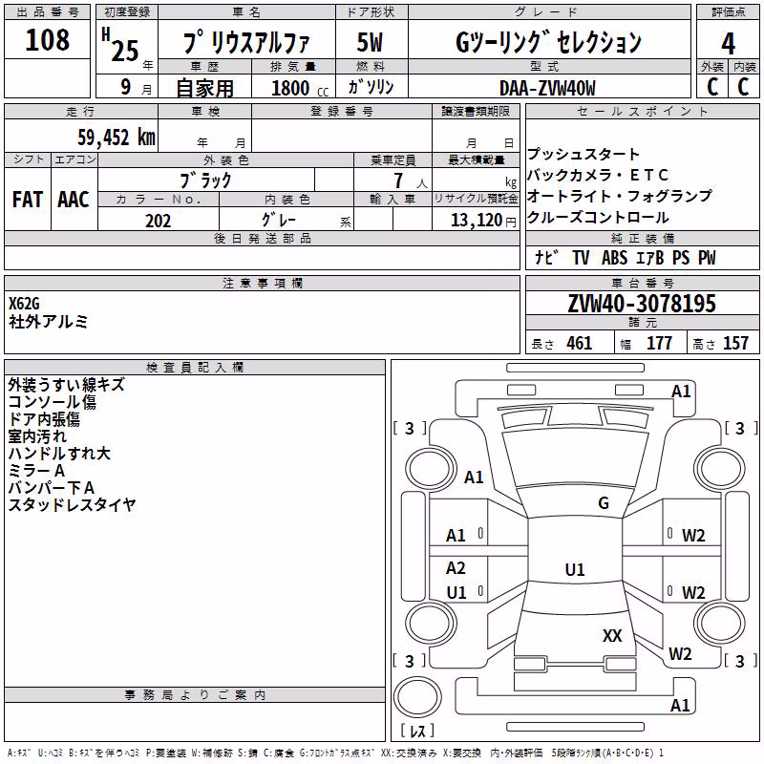The width and height of the screenshot is (764, 764).
Task: Click sales point プッシュスタート
Action: 584,154
